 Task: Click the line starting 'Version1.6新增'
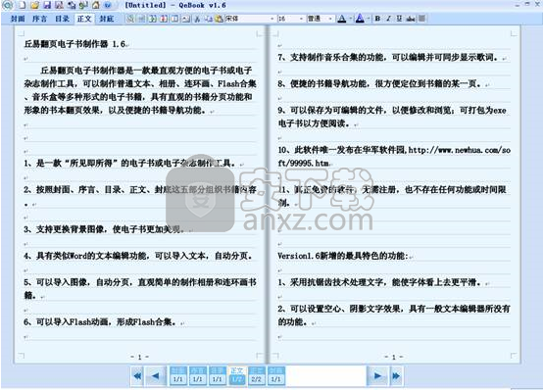coord(343,256)
